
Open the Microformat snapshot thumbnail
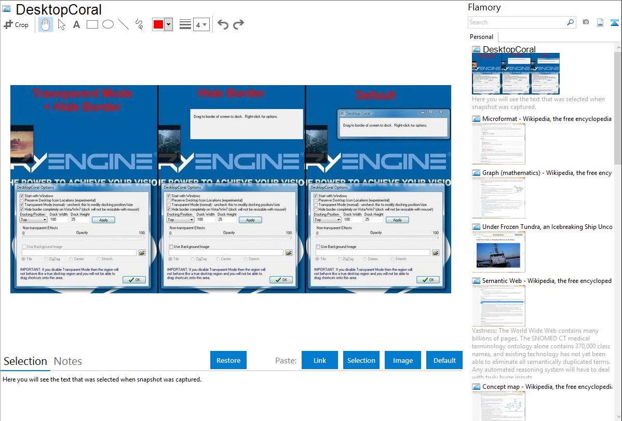pos(498,144)
